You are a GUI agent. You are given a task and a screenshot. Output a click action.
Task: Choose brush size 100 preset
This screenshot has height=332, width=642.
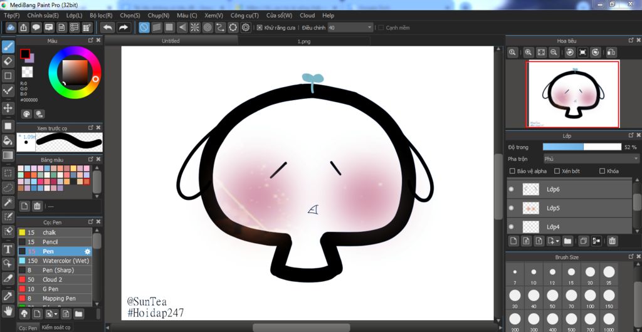point(591,298)
